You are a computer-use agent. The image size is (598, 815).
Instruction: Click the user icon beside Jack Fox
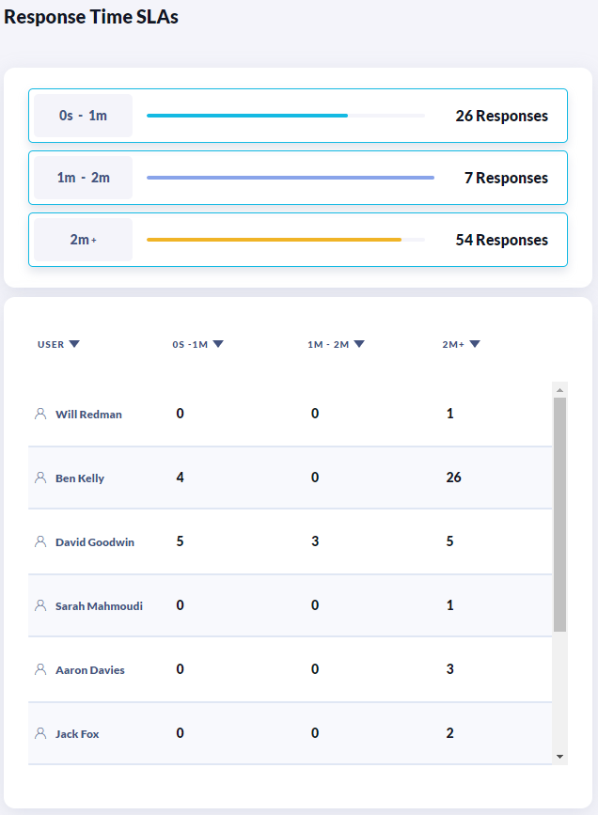[x=40, y=733]
